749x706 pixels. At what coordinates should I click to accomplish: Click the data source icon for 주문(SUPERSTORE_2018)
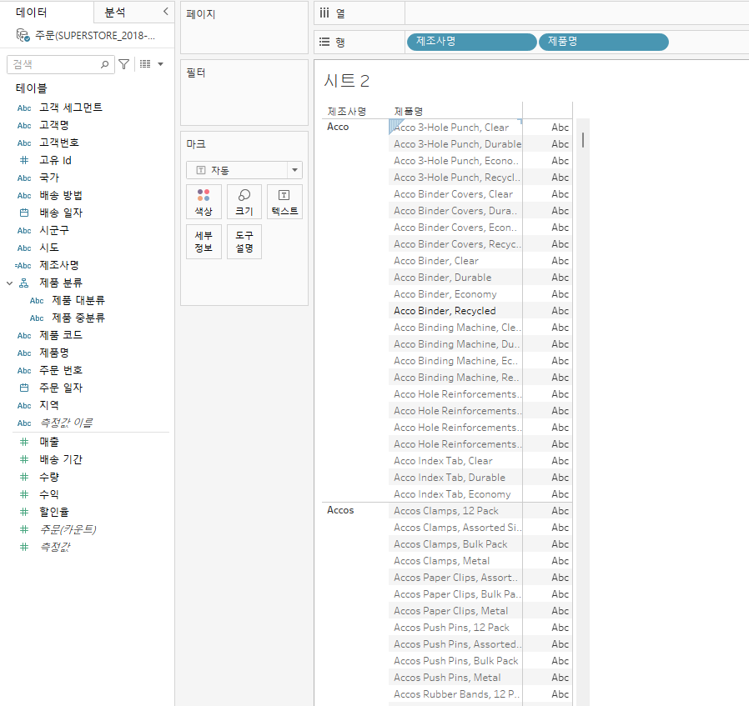pyautogui.click(x=23, y=35)
